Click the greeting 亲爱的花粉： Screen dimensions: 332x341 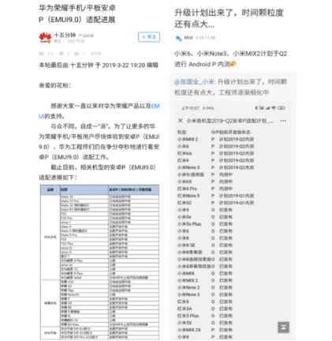(x=55, y=85)
